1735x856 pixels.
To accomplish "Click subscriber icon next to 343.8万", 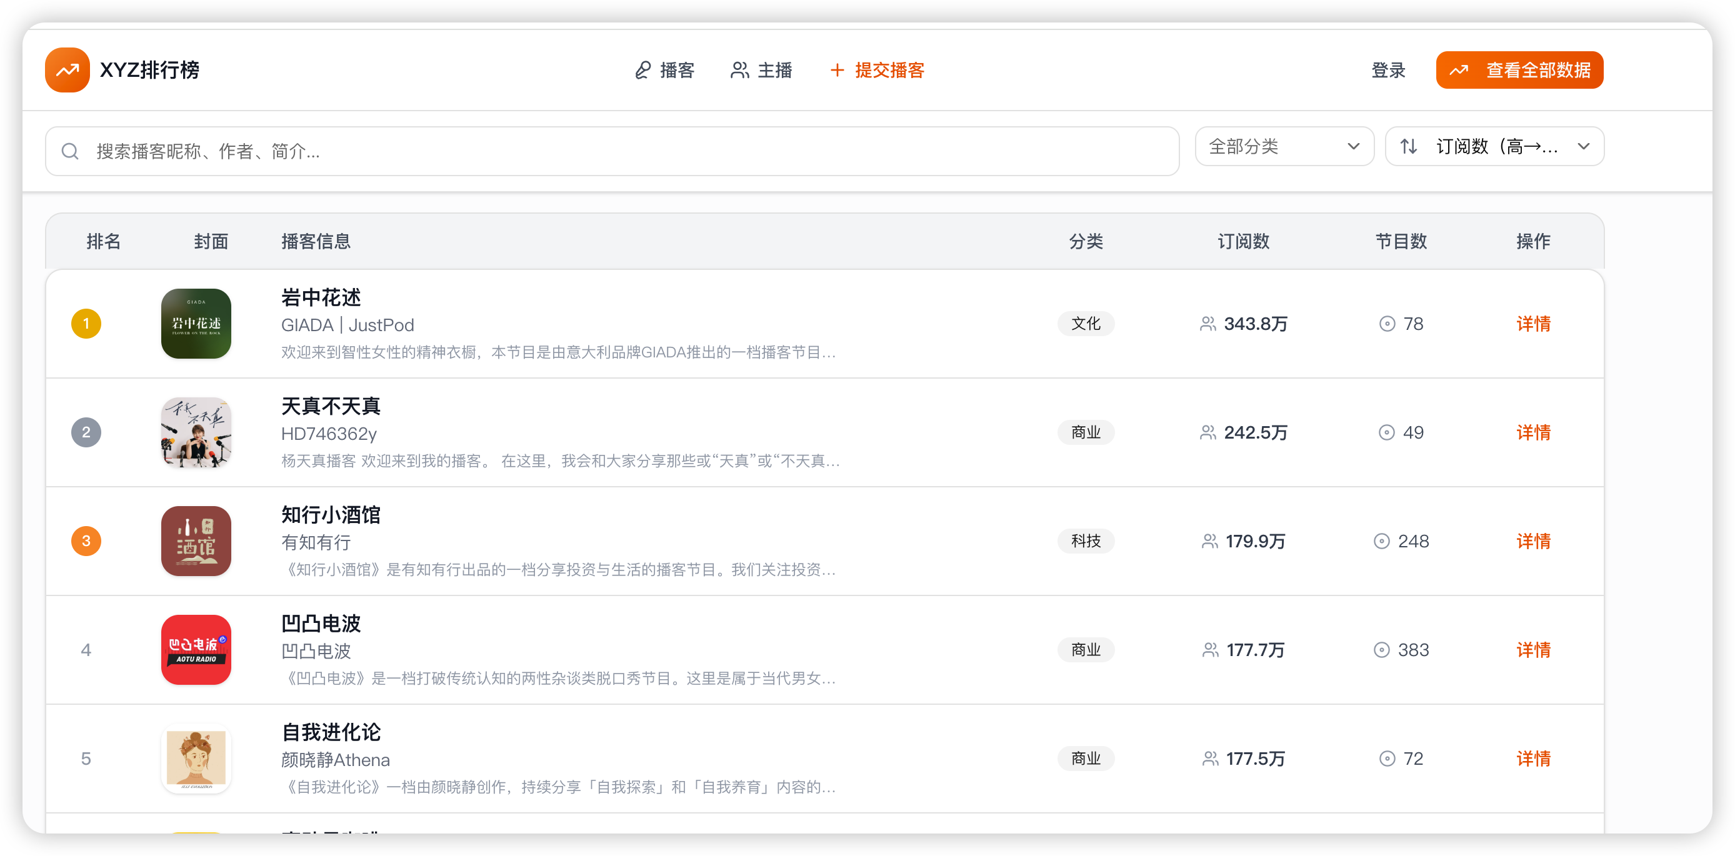I will click(x=1207, y=324).
